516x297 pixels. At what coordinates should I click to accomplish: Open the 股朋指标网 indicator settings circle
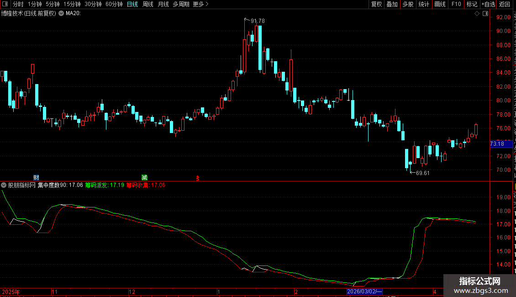4,185
